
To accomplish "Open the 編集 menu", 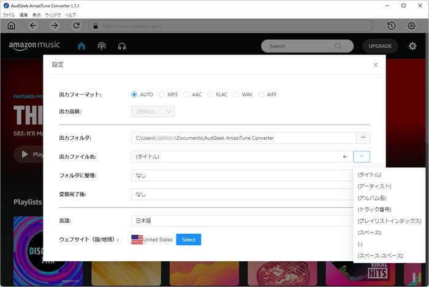I will tap(23, 15).
